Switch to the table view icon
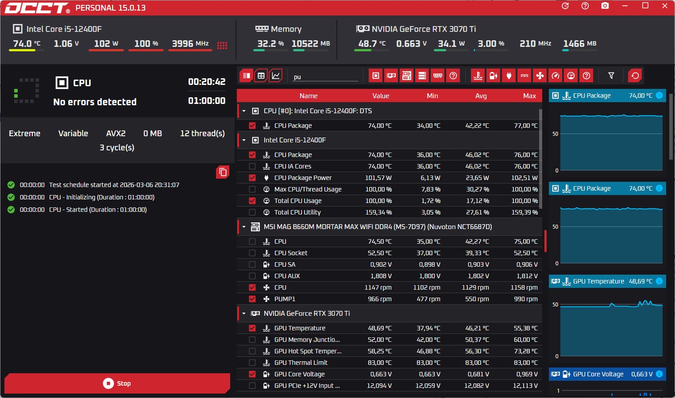 (261, 76)
